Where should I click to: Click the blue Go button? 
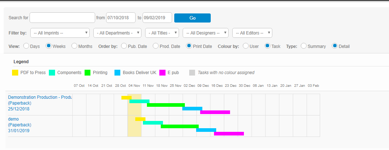[192, 18]
